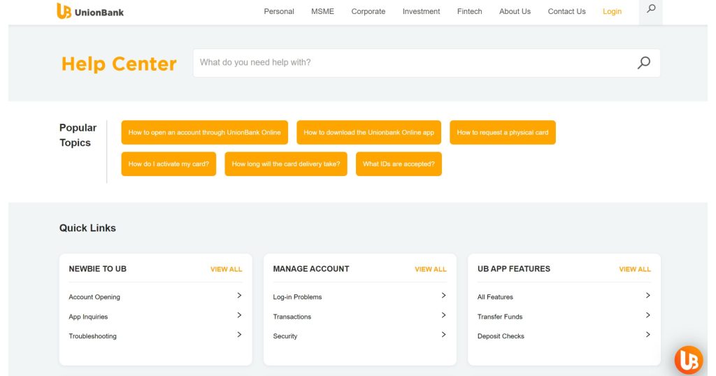716x376 pixels.
Task: Select 'How to download the Unionbank Online app'
Action: [369, 132]
